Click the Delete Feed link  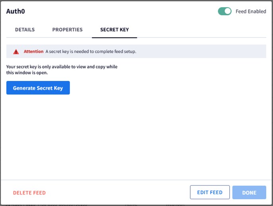[29, 193]
